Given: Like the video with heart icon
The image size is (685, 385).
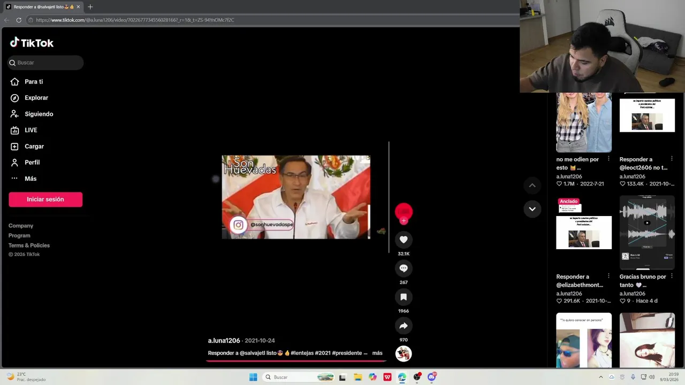Looking at the screenshot, I should pyautogui.click(x=404, y=240).
